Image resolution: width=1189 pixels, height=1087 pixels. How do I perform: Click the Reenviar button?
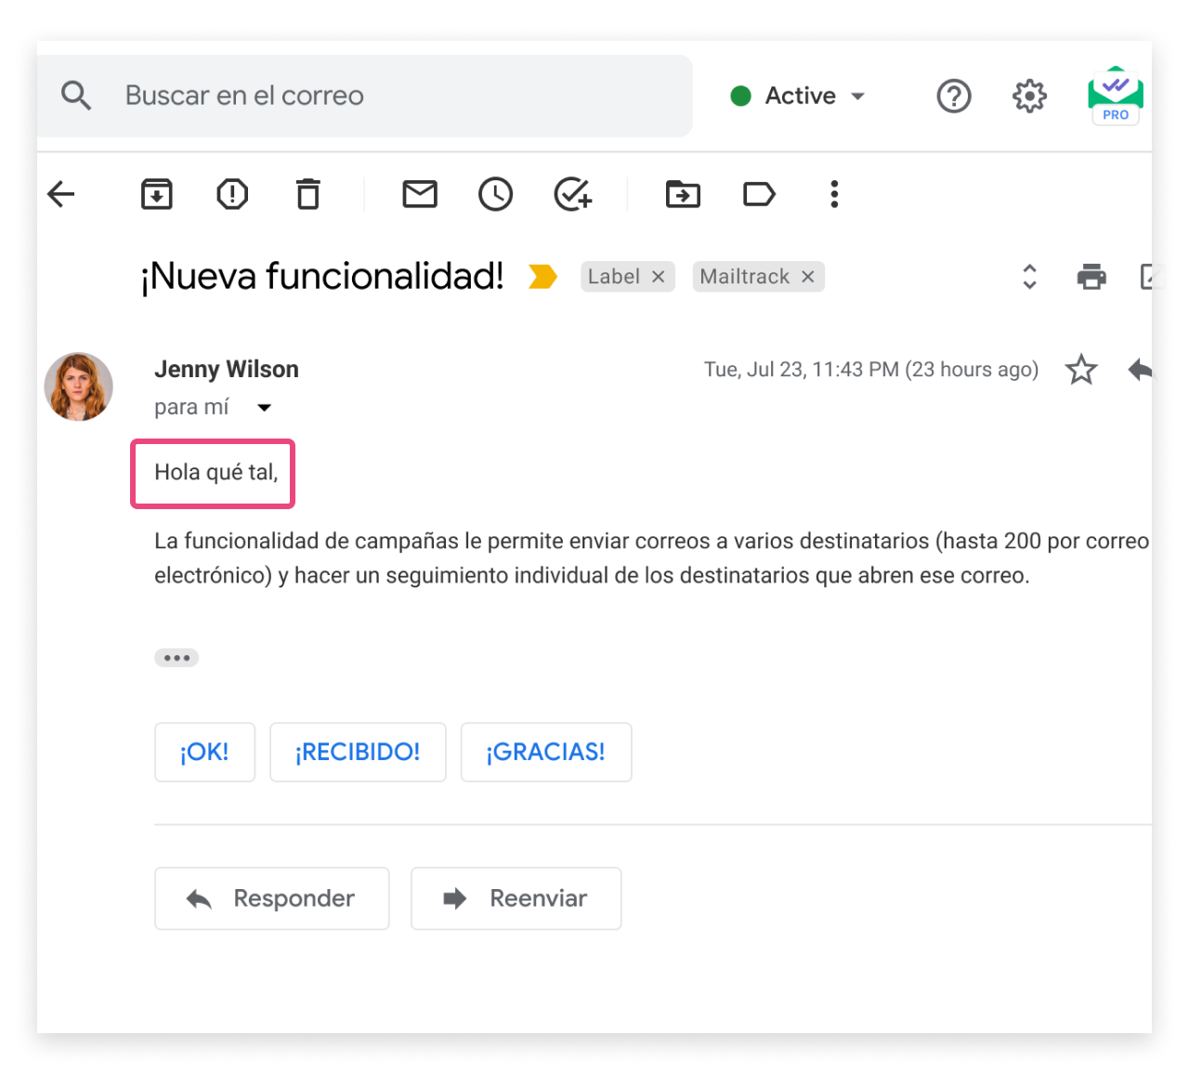(x=516, y=898)
